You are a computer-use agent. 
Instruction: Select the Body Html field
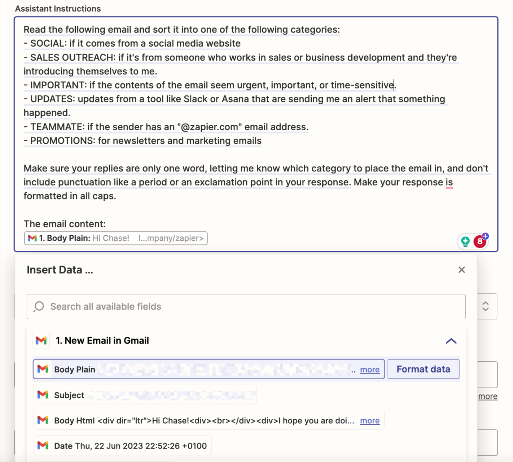tap(209, 420)
